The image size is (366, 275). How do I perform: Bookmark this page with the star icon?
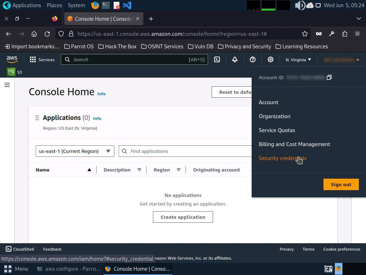[305, 34]
